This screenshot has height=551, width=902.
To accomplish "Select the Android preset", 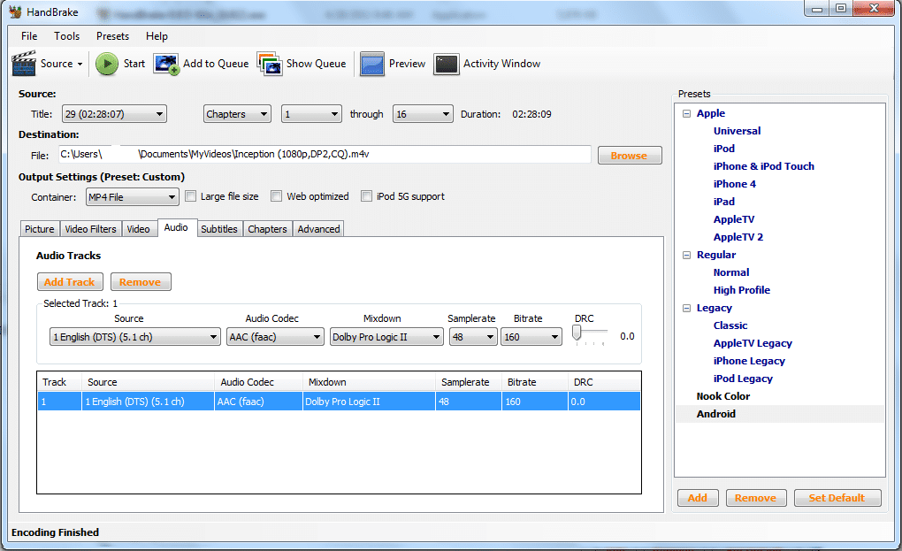I will tap(715, 414).
